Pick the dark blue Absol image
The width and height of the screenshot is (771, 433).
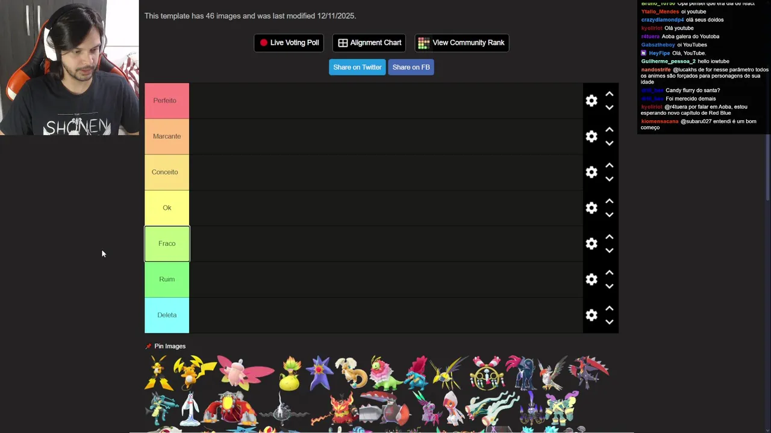(520, 373)
